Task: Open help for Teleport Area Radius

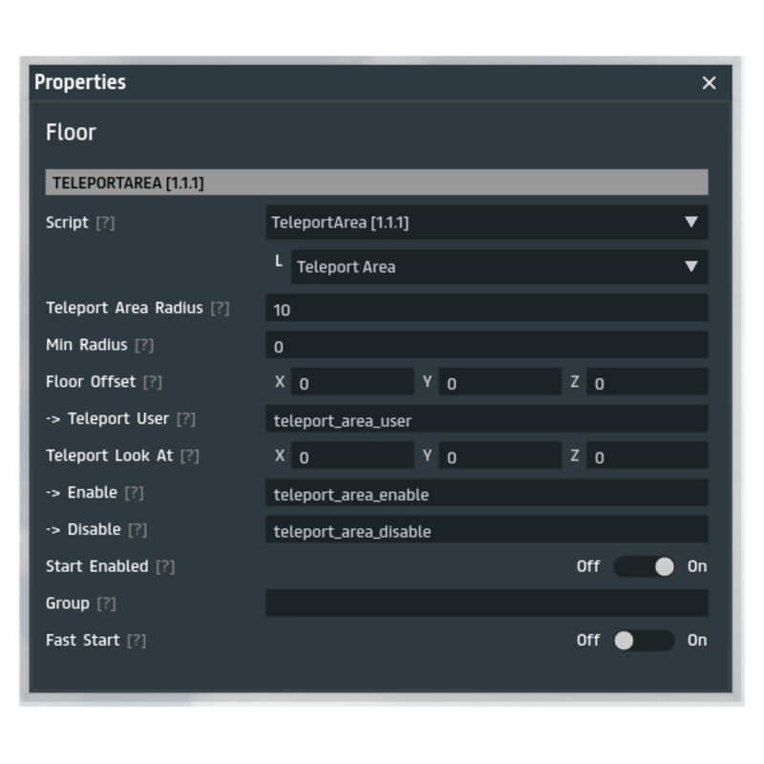Action: [x=220, y=308]
